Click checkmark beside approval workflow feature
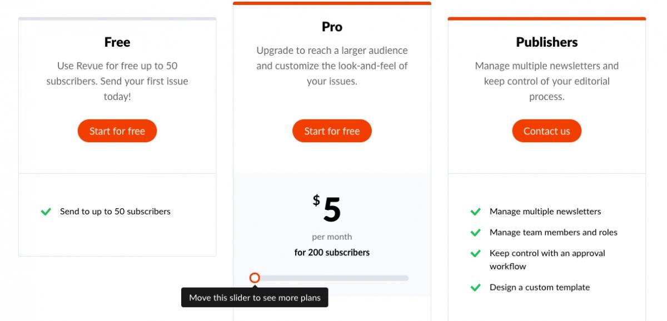The image size is (667, 321). click(475, 254)
